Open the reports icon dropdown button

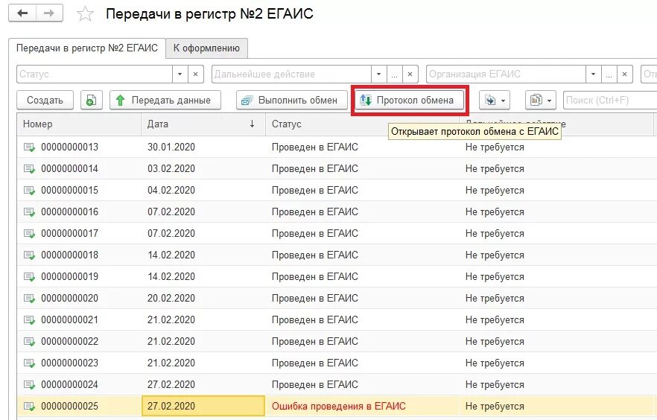click(541, 100)
